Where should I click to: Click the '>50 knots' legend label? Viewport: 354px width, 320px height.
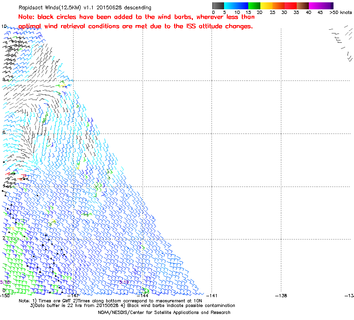click(340, 13)
